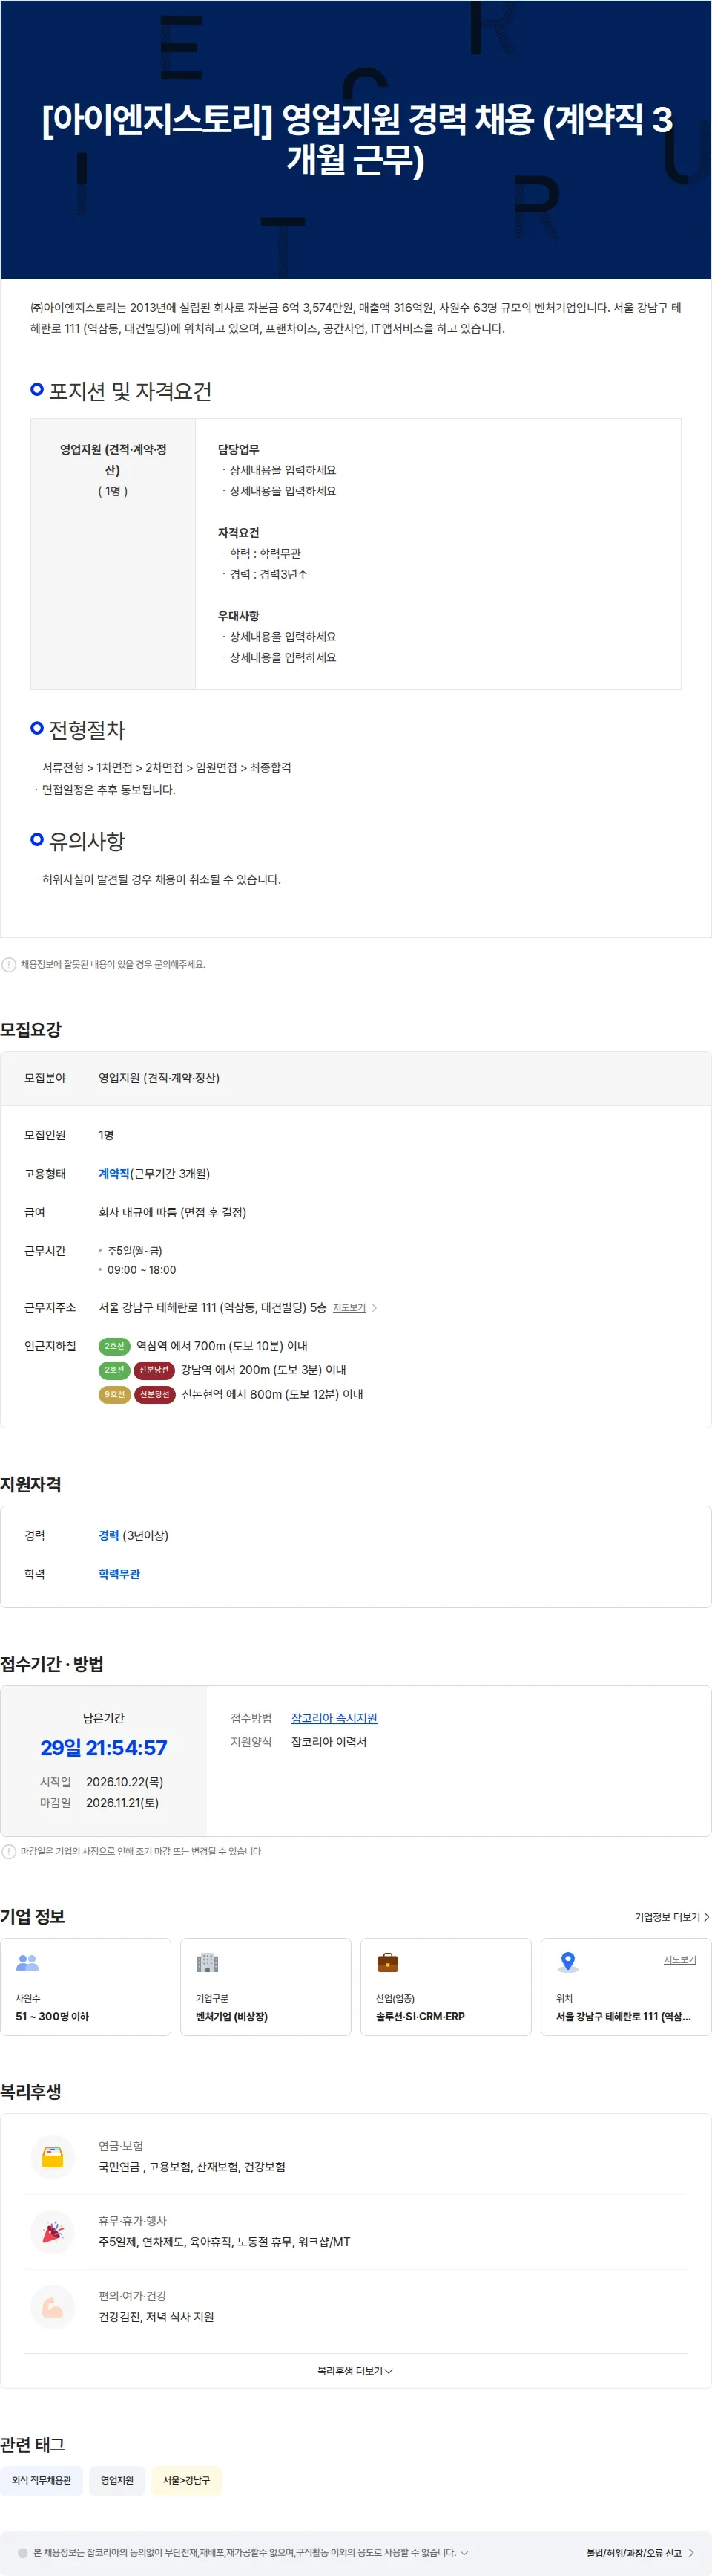Click the job title banner heading
Image resolution: width=712 pixels, height=2576 pixels.
pyautogui.click(x=355, y=139)
